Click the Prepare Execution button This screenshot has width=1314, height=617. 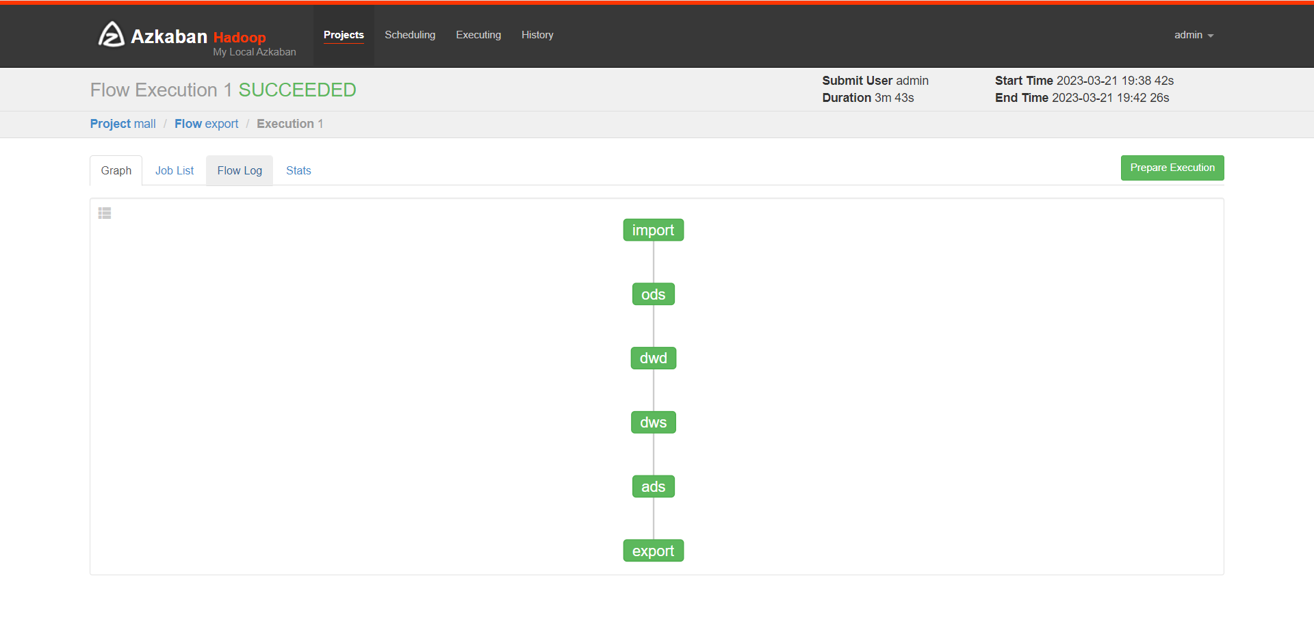coord(1172,168)
